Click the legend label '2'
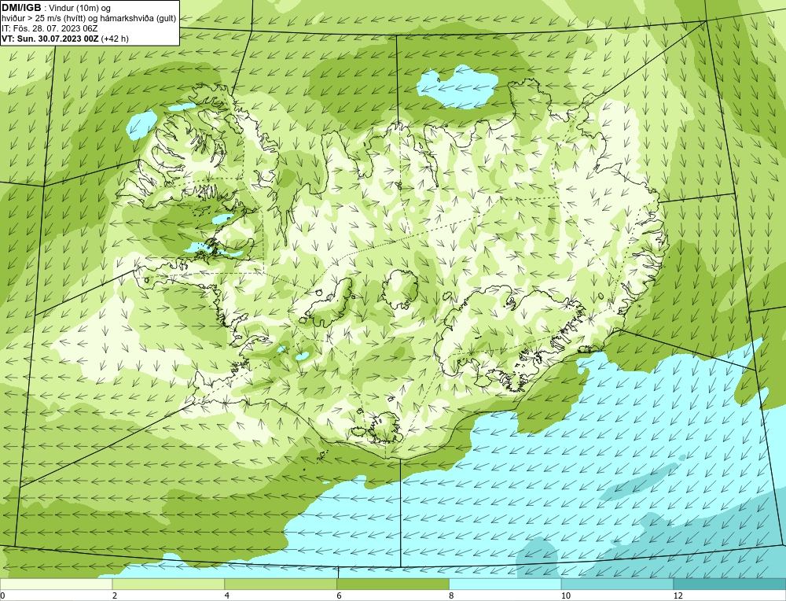The width and height of the screenshot is (786, 601). pos(115,595)
